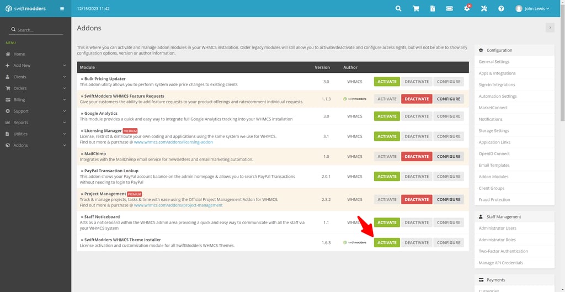This screenshot has height=292, width=565.
Task: Configure the Project Management addon
Action: click(449, 199)
